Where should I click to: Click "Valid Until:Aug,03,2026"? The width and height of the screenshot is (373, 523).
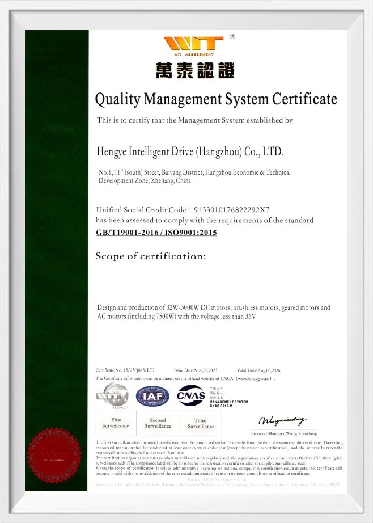[258, 370]
